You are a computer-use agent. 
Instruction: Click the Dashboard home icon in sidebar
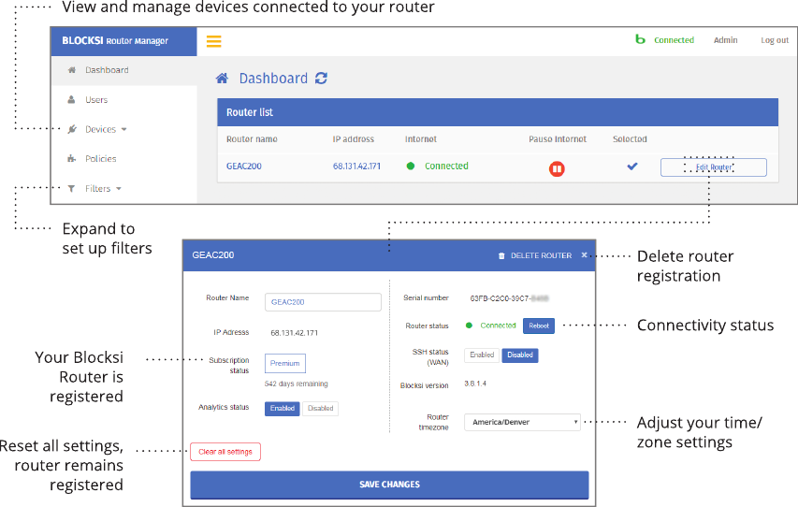tap(72, 70)
